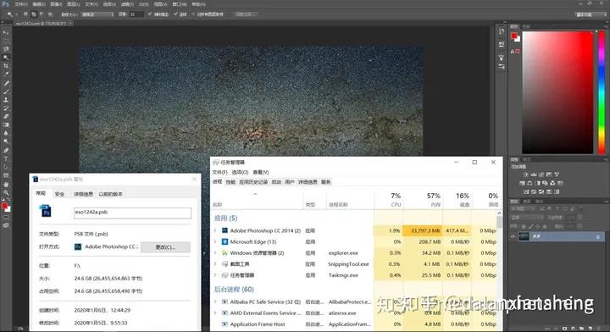Select the Magic Wand tool in toolbar
Viewport: 610px width, 332px height.
point(5,58)
